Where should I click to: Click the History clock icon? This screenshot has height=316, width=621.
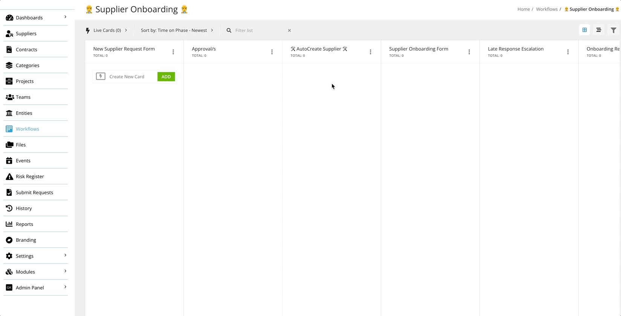pyautogui.click(x=9, y=208)
